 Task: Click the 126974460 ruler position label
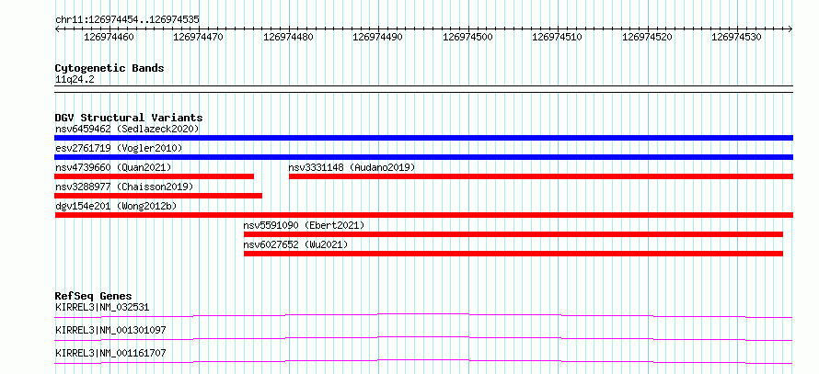coord(110,37)
